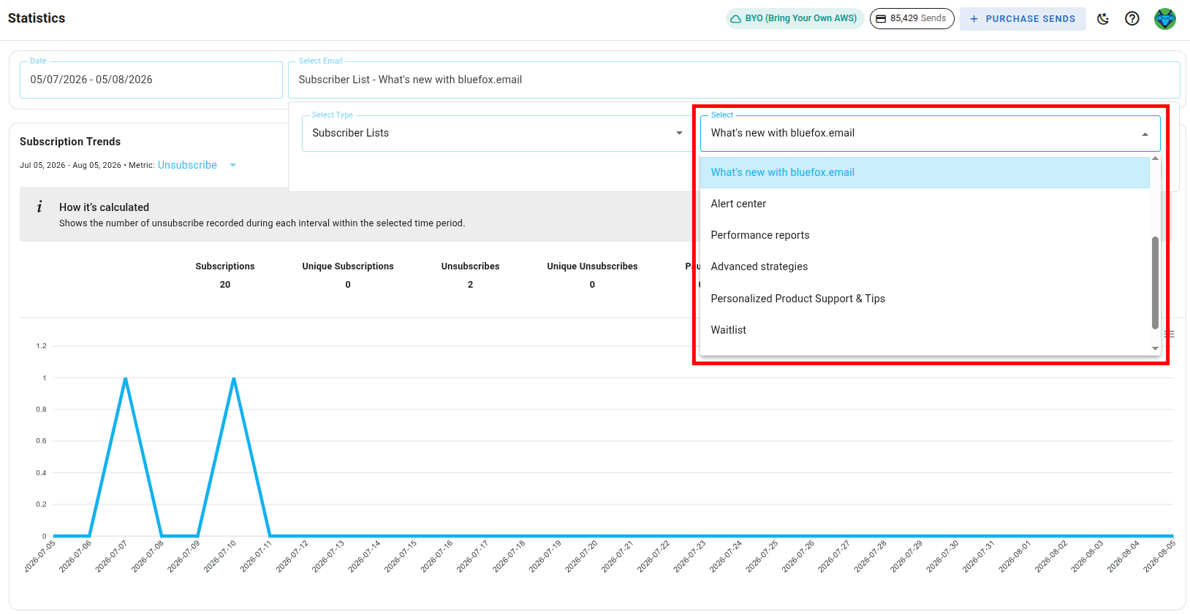Select Advanced strategies option

tap(925, 266)
